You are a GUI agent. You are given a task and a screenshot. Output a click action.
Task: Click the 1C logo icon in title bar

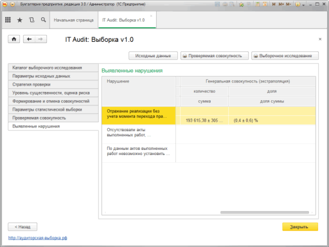click(4, 4)
